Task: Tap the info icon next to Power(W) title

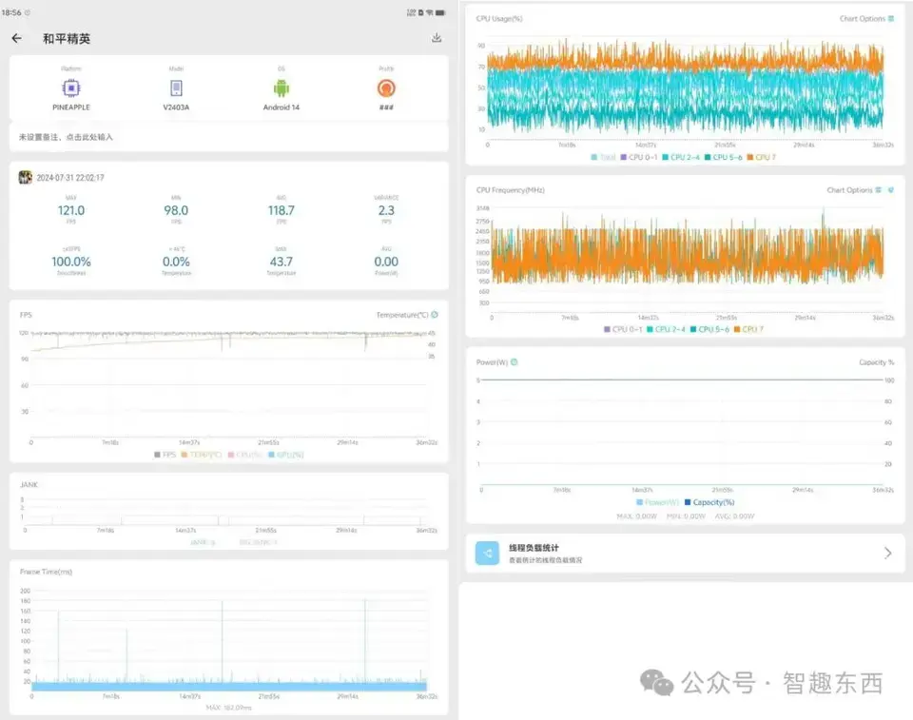Action: 515,361
